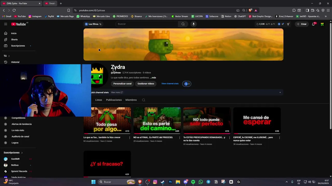Open the Brave VPN shield icon
332x186 pixels.
click(323, 10)
